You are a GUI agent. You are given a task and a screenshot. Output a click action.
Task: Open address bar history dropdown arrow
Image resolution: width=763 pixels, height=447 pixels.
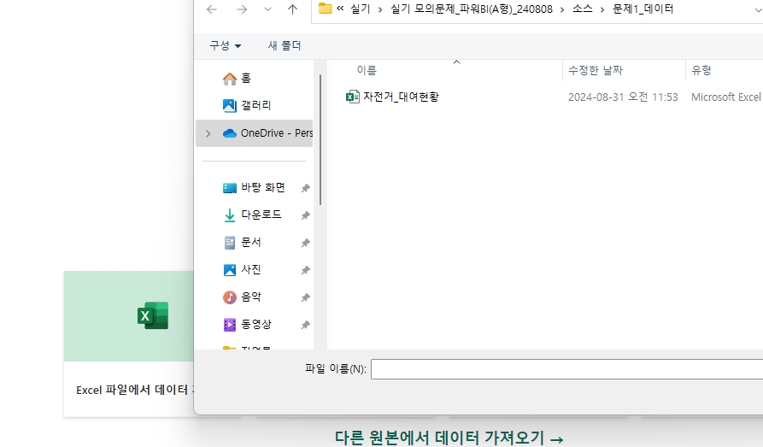[x=758, y=9]
